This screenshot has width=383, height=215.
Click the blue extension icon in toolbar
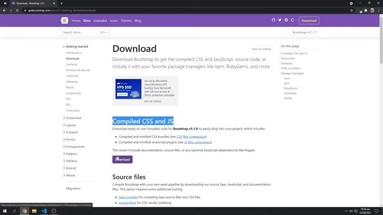pyautogui.click(x=361, y=11)
